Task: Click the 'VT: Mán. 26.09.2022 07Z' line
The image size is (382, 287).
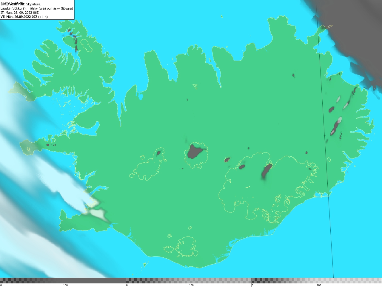Action: click(x=24, y=17)
